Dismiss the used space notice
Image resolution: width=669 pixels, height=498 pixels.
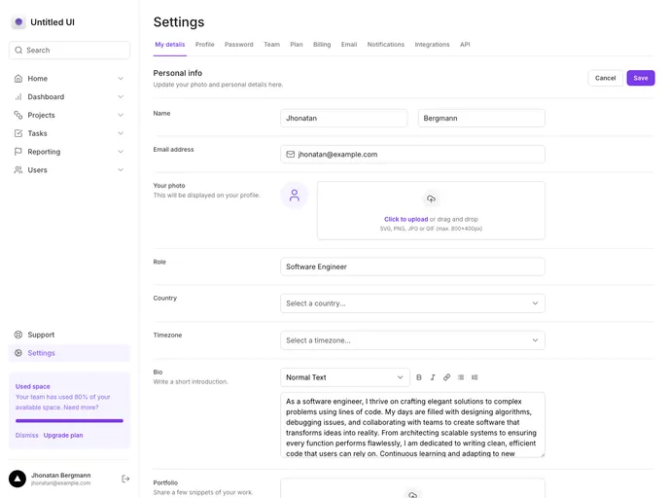[27, 436]
